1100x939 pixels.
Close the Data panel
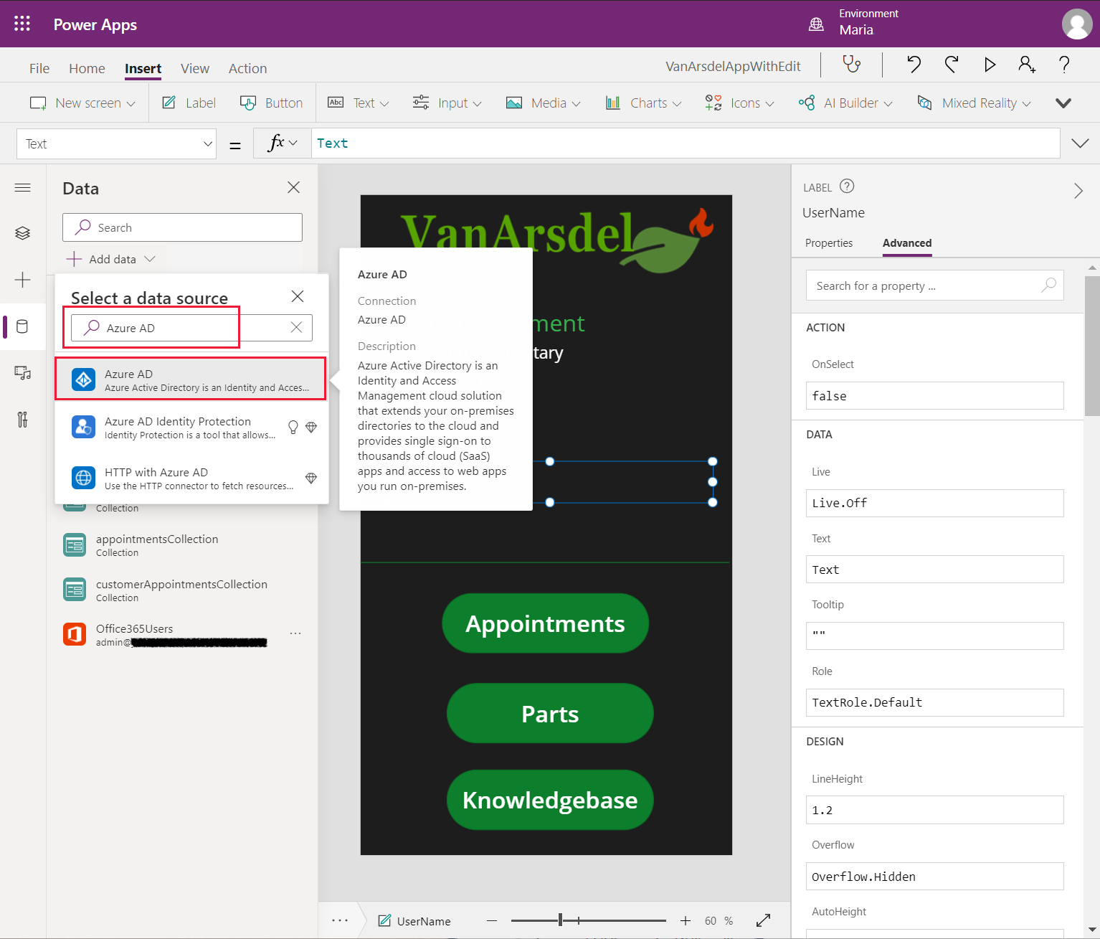[x=293, y=187]
